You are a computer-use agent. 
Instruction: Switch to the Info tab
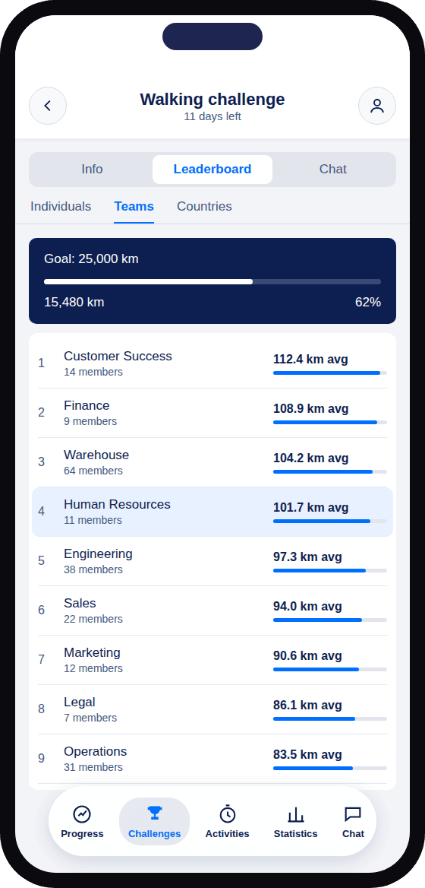92,170
